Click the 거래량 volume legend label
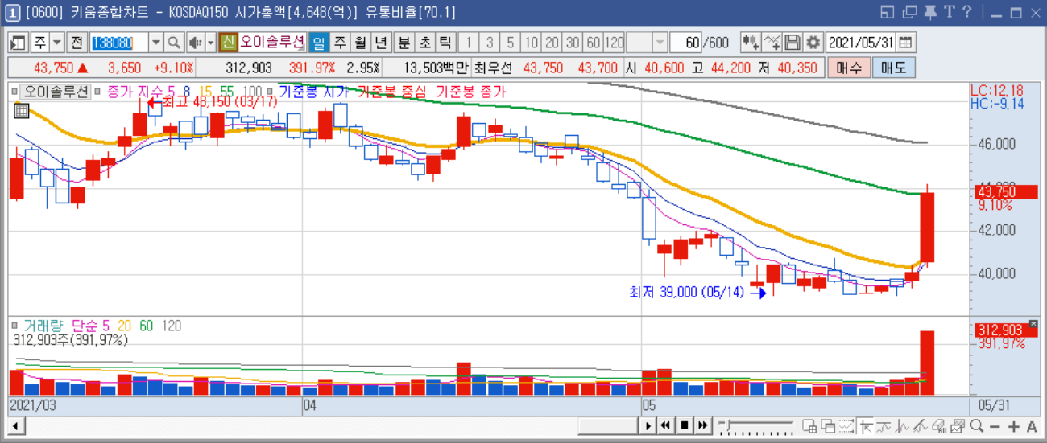This screenshot has height=443, width=1047. coord(43,326)
